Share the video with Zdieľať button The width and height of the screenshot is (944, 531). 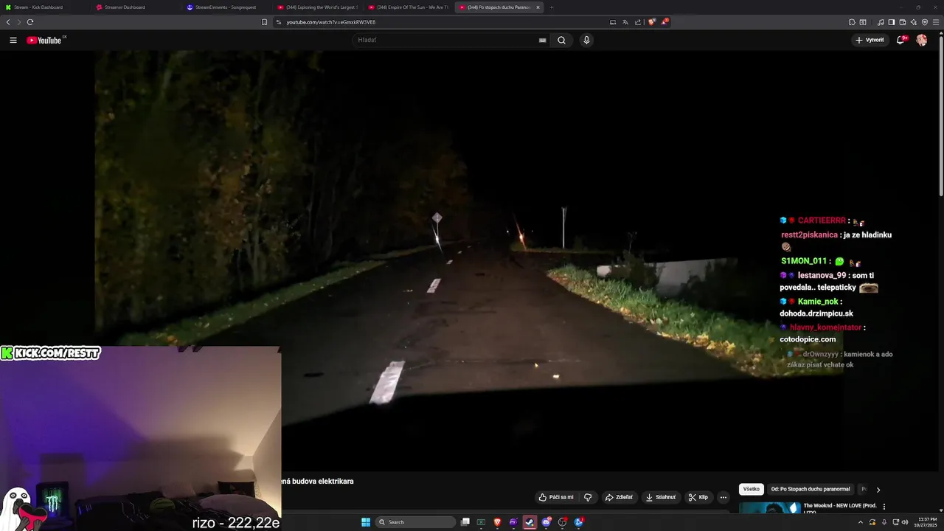[619, 497]
